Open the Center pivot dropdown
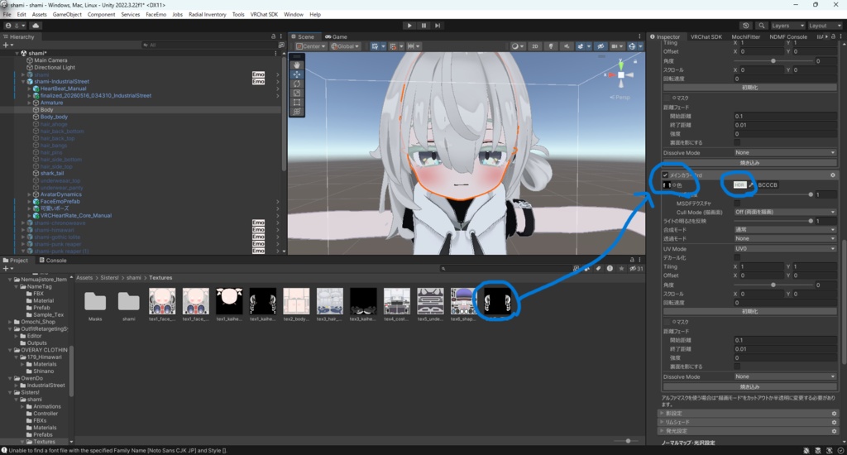The height and width of the screenshot is (455, 847). 311,46
